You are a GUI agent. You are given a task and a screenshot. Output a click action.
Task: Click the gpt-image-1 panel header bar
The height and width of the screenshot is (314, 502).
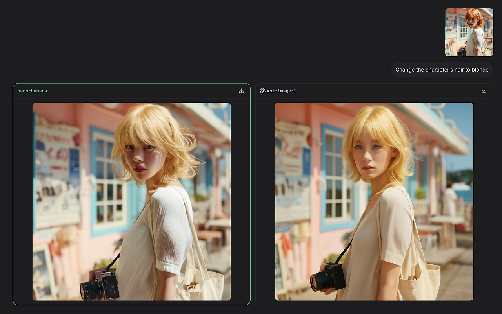click(374, 90)
